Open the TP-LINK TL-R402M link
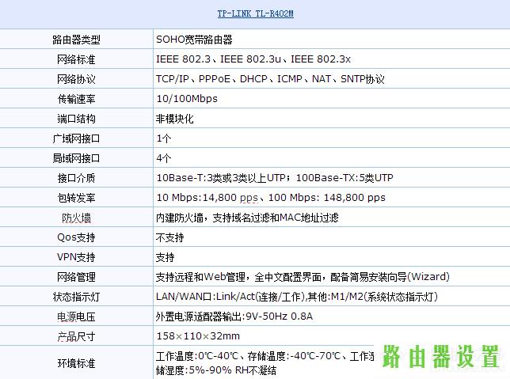 point(255,13)
